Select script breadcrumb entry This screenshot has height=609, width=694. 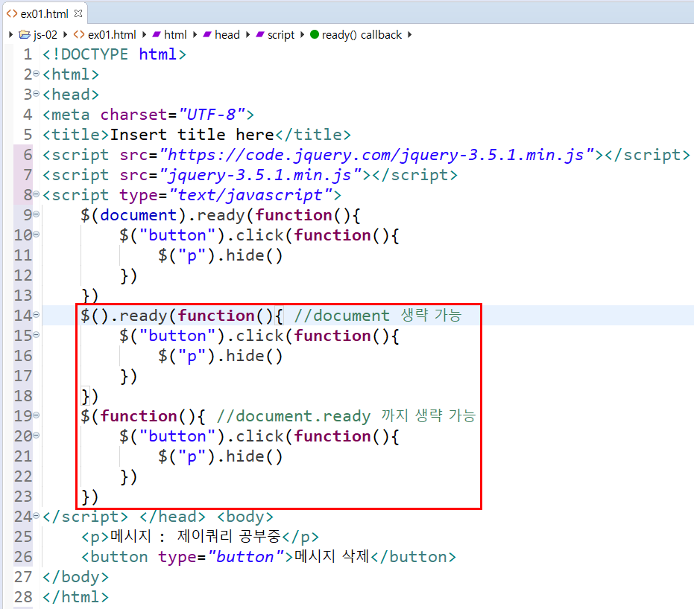280,35
